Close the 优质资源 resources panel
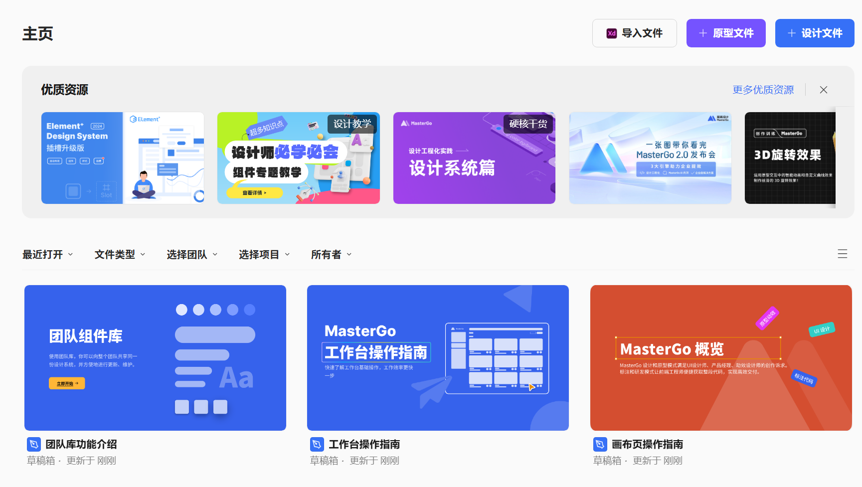 (x=824, y=90)
